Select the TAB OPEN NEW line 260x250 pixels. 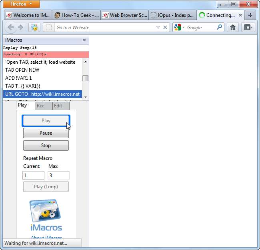42,70
